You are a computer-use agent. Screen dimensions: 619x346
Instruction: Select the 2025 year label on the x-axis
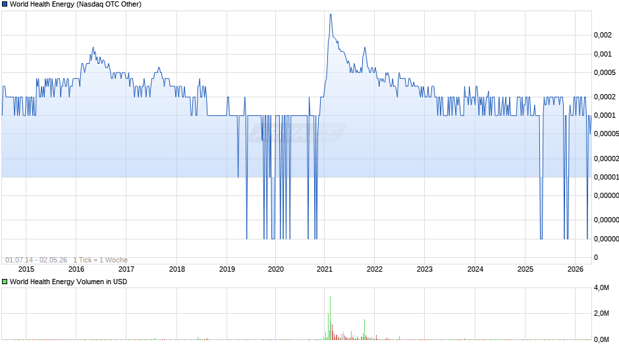[525, 269]
